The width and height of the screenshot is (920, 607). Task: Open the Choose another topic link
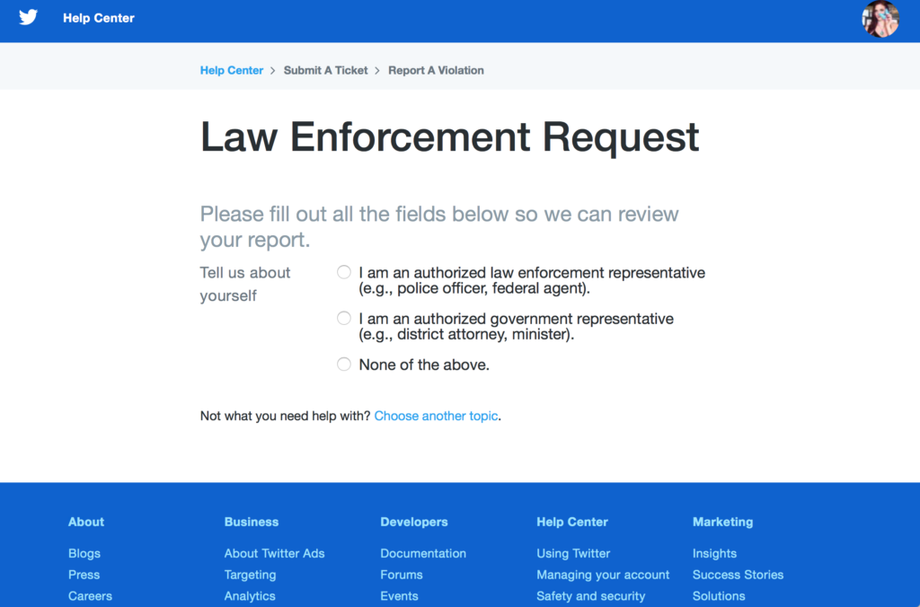click(436, 416)
